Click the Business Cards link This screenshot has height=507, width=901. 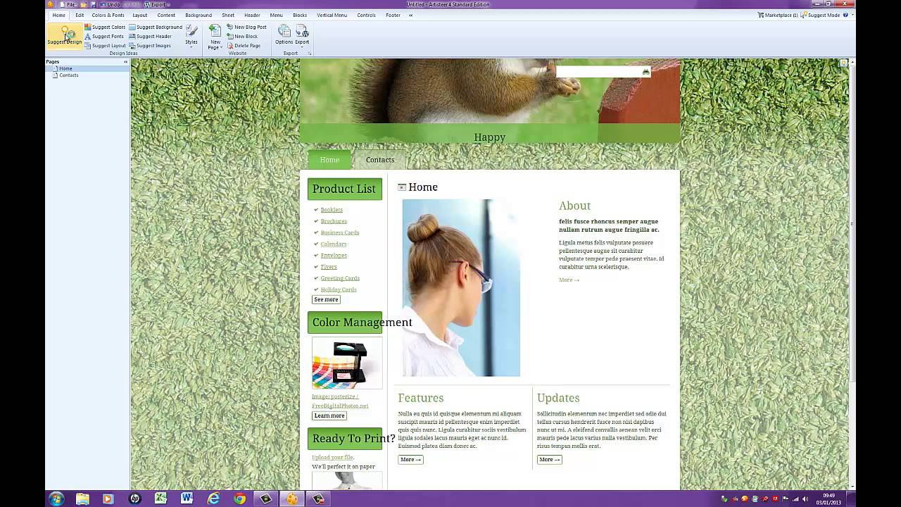[340, 232]
